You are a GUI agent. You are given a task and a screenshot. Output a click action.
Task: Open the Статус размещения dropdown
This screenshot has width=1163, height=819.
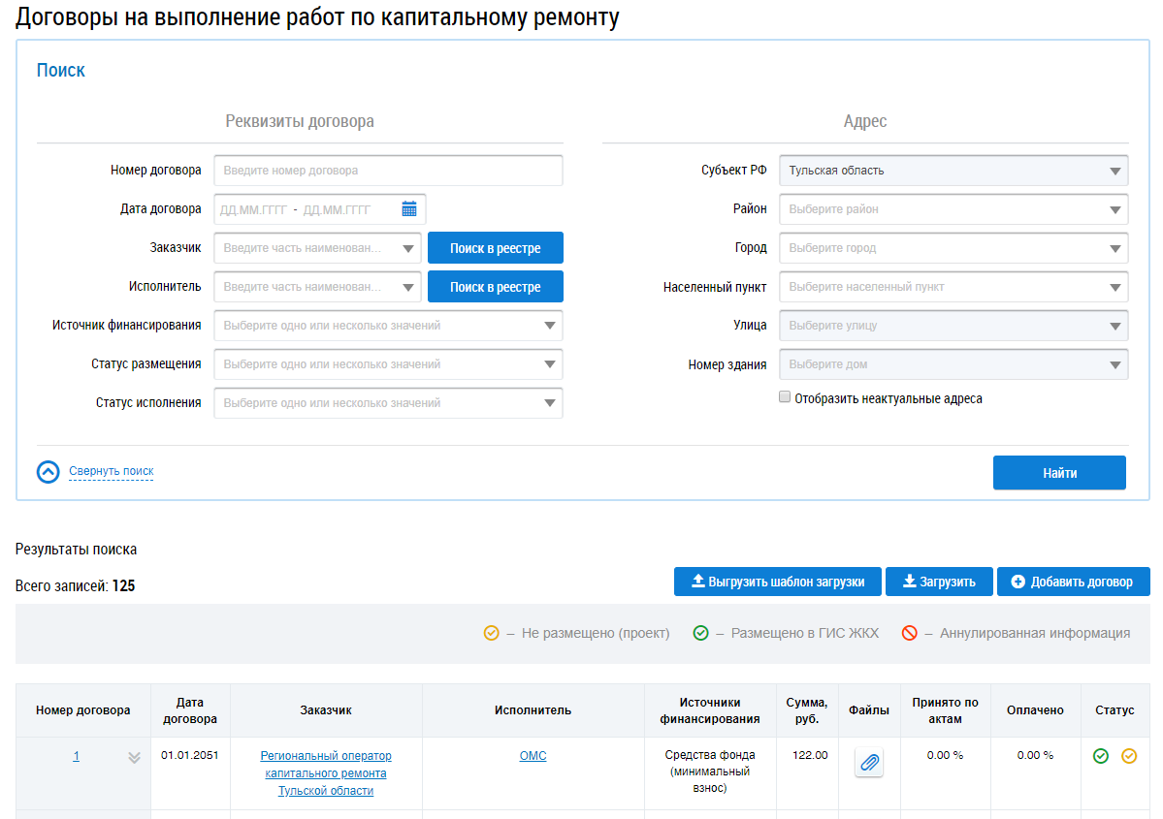388,364
